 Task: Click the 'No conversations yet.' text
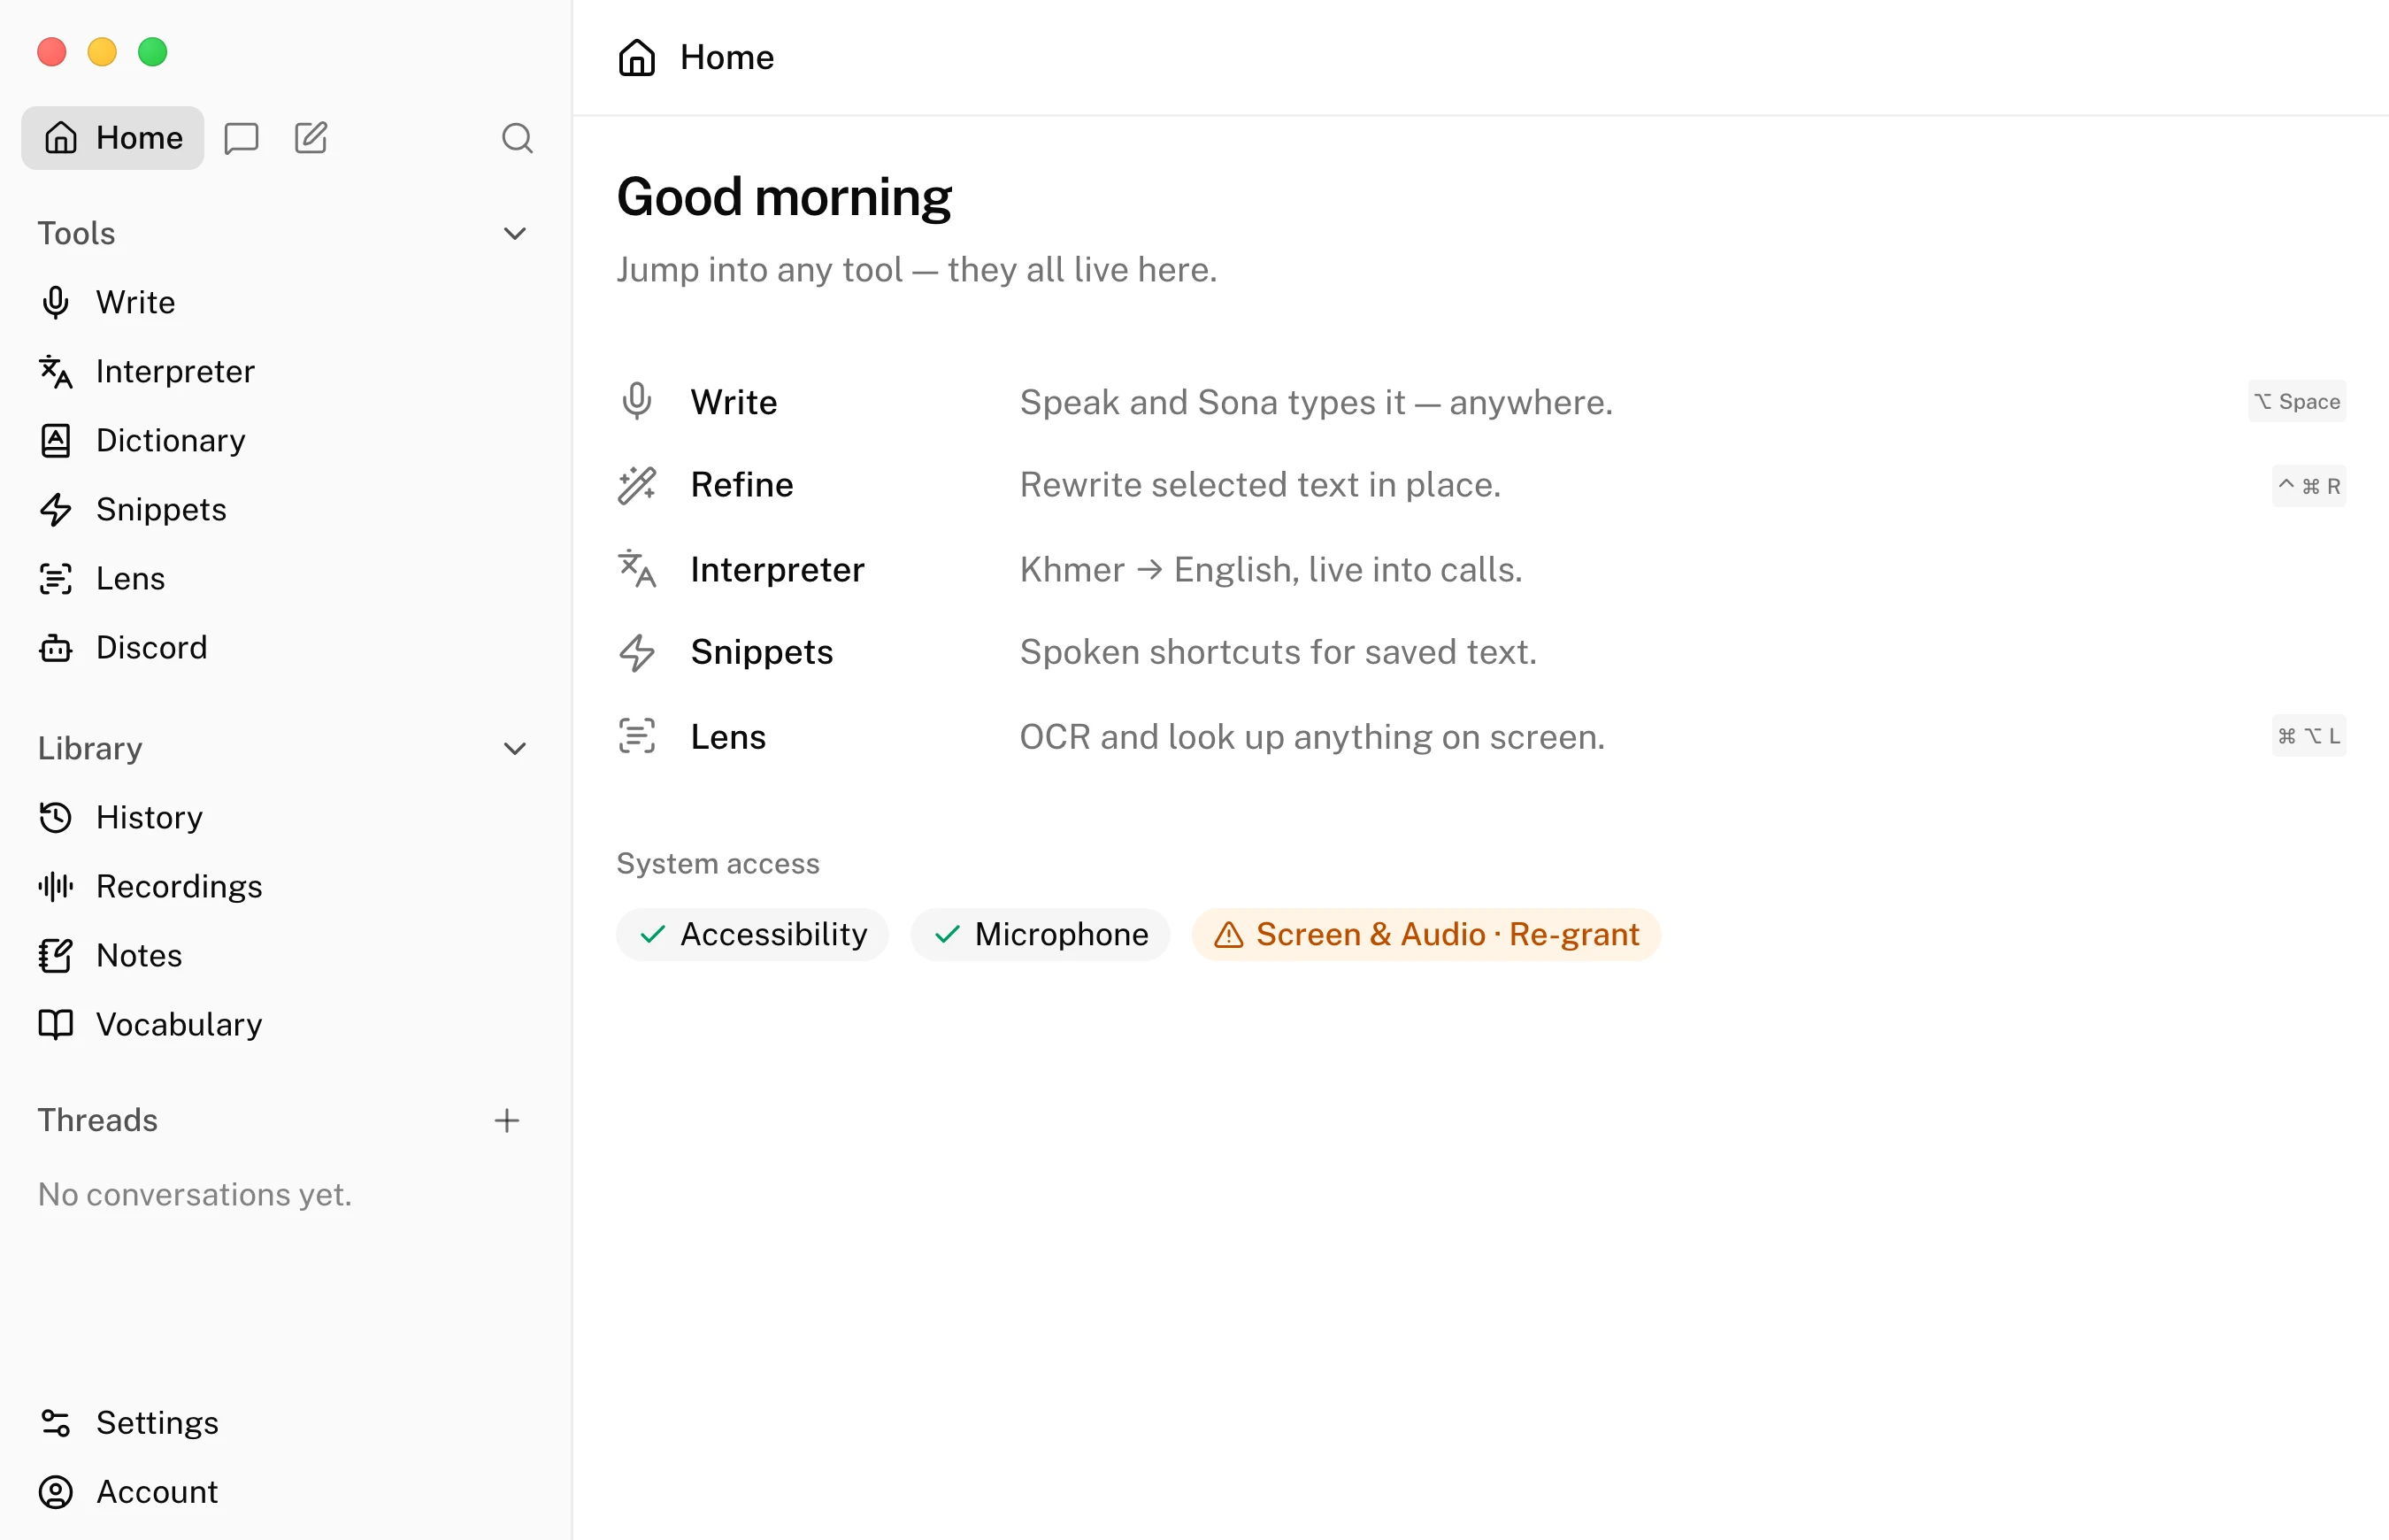tap(195, 1194)
